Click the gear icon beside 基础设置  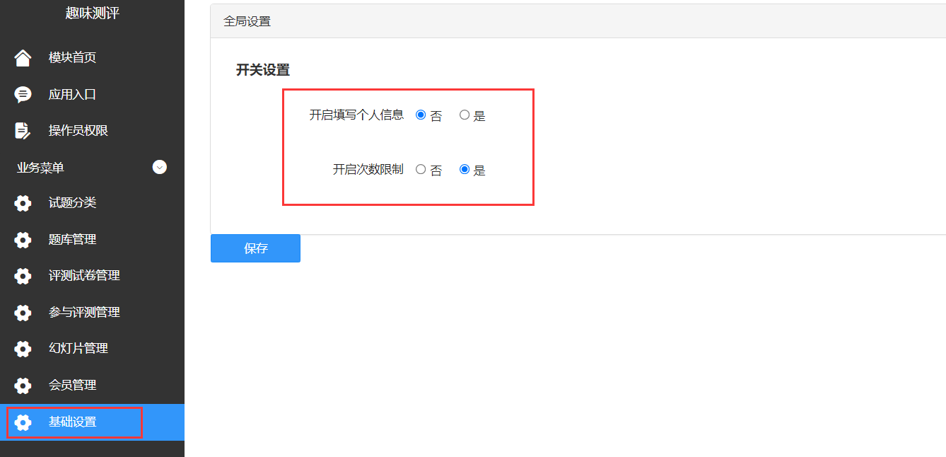pos(23,422)
